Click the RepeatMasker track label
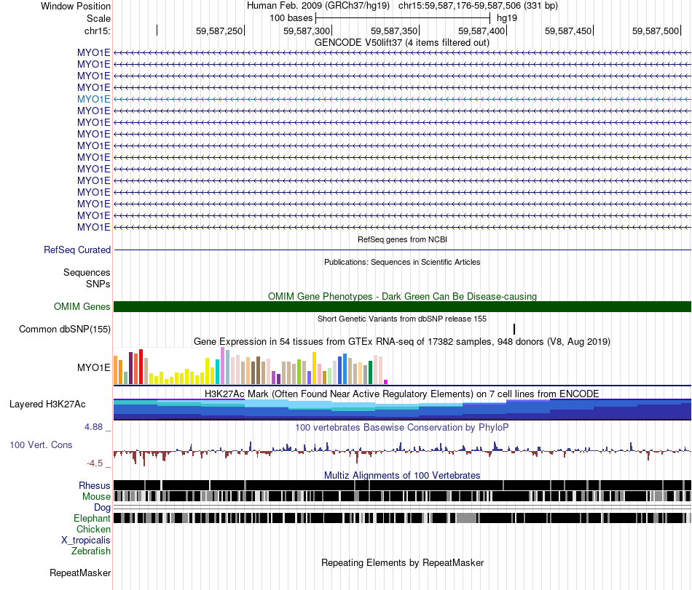The image size is (692, 590). coord(80,573)
